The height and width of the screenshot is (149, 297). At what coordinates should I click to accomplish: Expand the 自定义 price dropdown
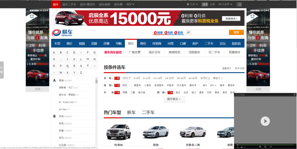tap(218, 78)
